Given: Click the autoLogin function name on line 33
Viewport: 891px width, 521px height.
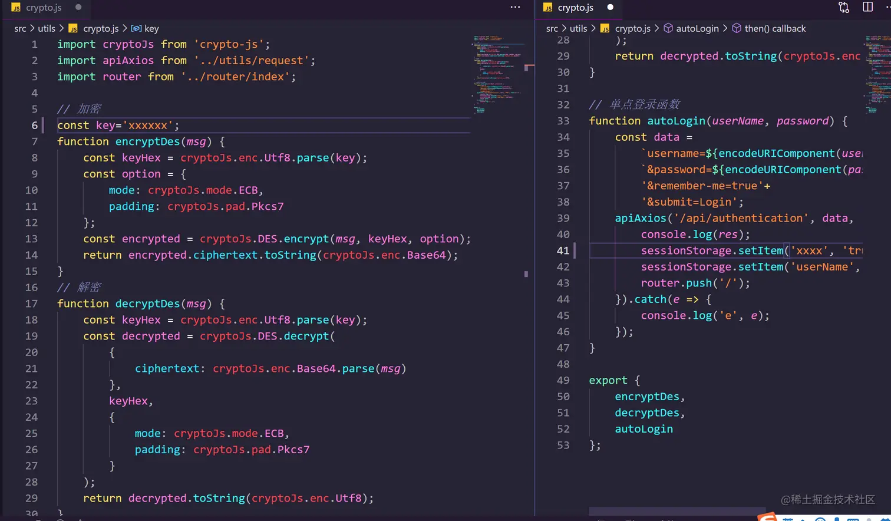Looking at the screenshot, I should coord(676,121).
